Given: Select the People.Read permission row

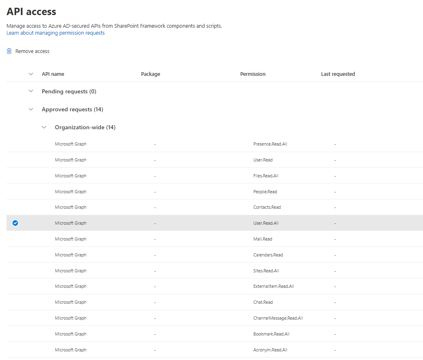Looking at the screenshot, I should point(215,192).
